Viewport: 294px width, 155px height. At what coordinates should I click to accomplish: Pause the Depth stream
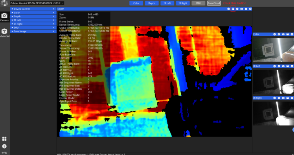[x=237, y=9]
